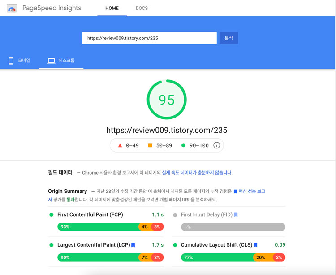This screenshot has width=336, height=275.
Task: Click the page URL heading below the score
Action: (x=167, y=130)
